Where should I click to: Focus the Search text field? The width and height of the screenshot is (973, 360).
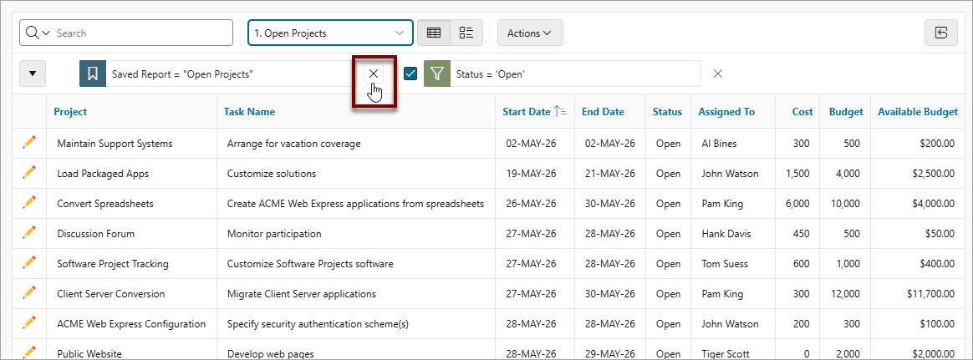point(143,33)
